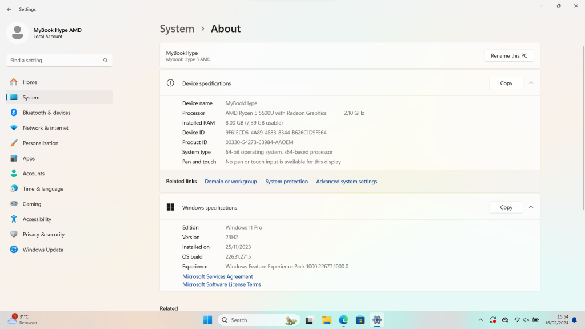
Task: Click the OS build value 22631.2715
Action: pos(238,256)
